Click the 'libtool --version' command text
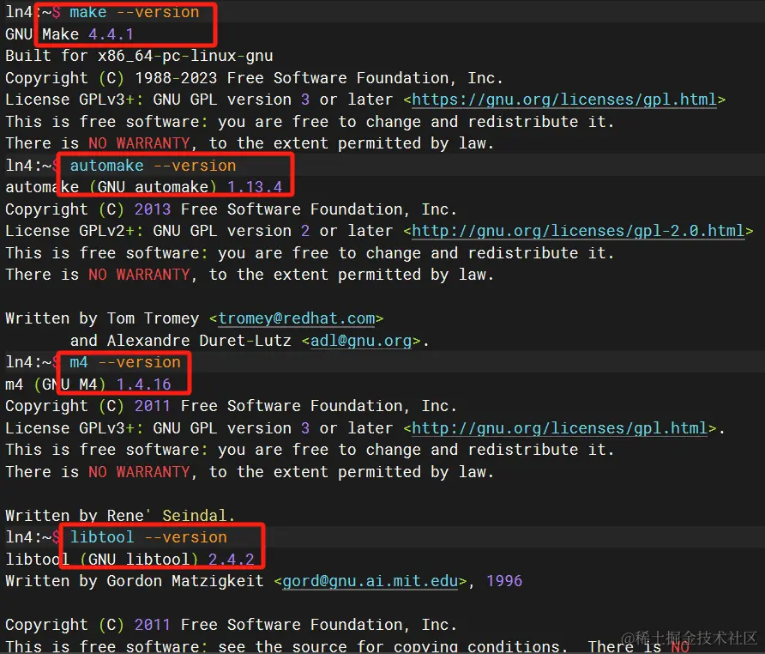Viewport: 765px width, 654px height. (148, 537)
